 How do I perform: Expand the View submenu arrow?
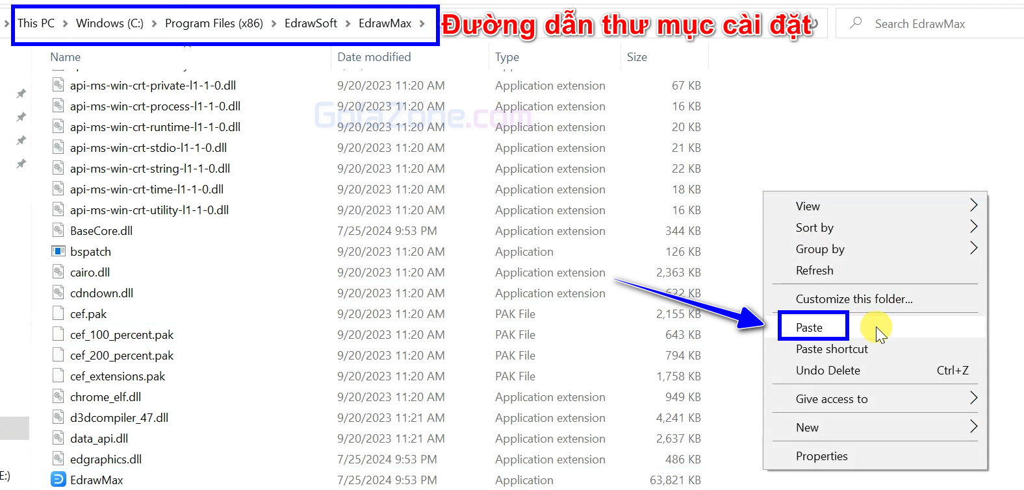point(973,206)
